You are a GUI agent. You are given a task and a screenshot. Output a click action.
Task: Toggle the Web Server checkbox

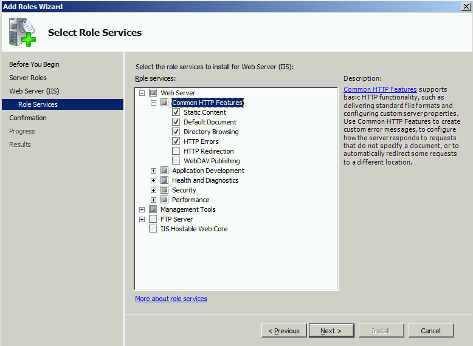click(x=153, y=93)
